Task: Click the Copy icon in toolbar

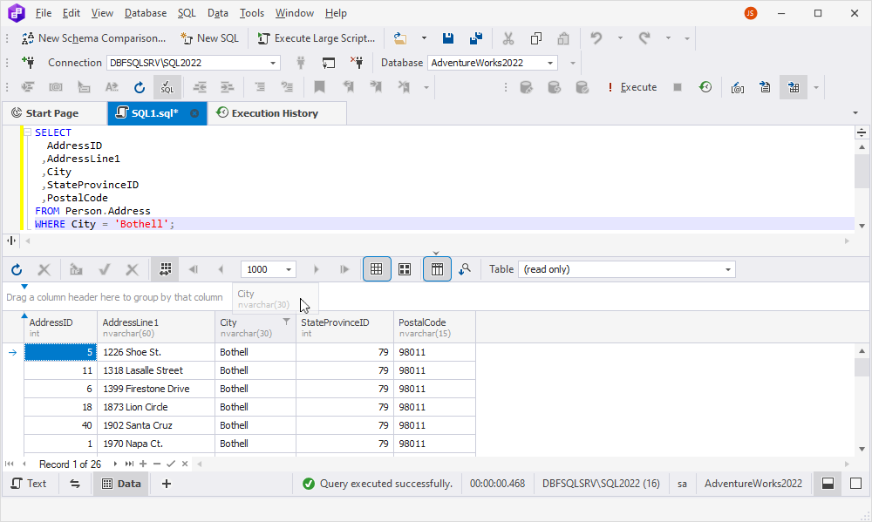Action: click(536, 38)
